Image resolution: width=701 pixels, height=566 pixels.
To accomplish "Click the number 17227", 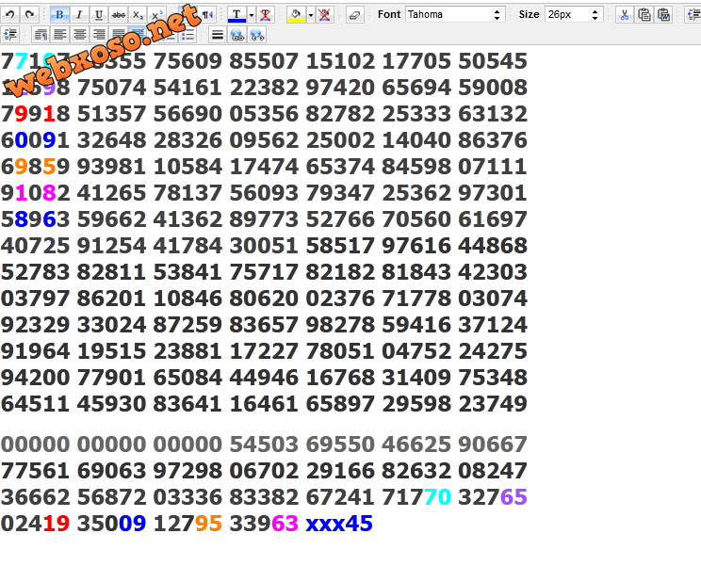I will pyautogui.click(x=264, y=351).
